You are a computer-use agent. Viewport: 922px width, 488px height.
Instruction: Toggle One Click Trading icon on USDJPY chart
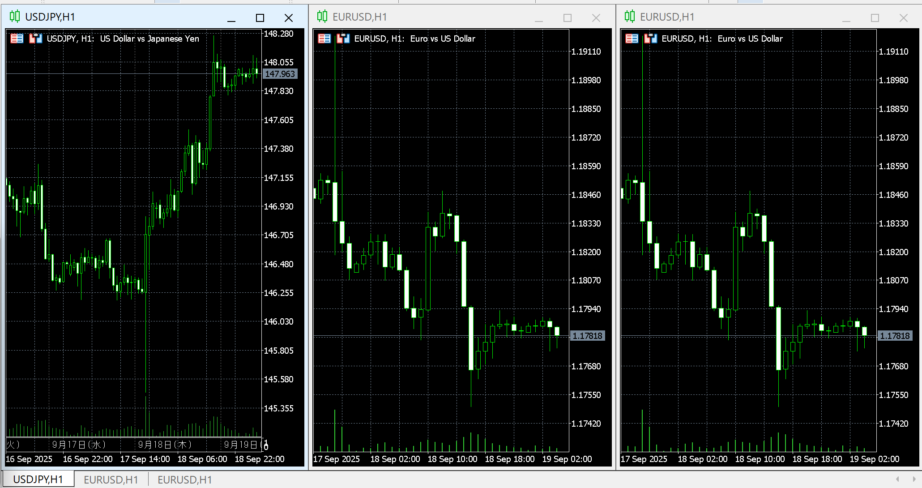[35, 39]
